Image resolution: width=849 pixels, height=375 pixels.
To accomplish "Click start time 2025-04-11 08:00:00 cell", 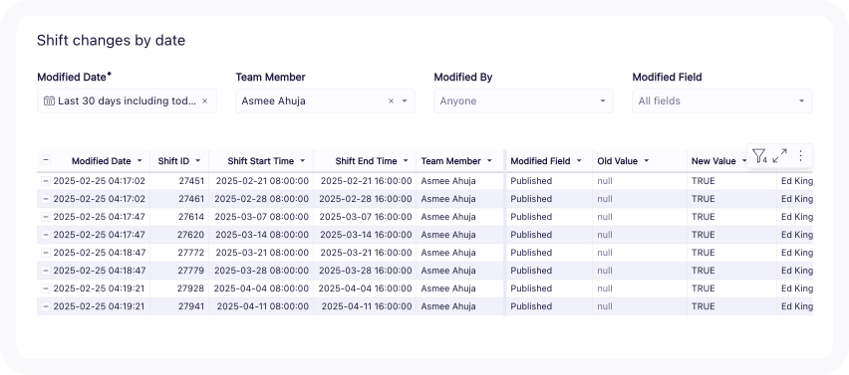I will coord(261,306).
